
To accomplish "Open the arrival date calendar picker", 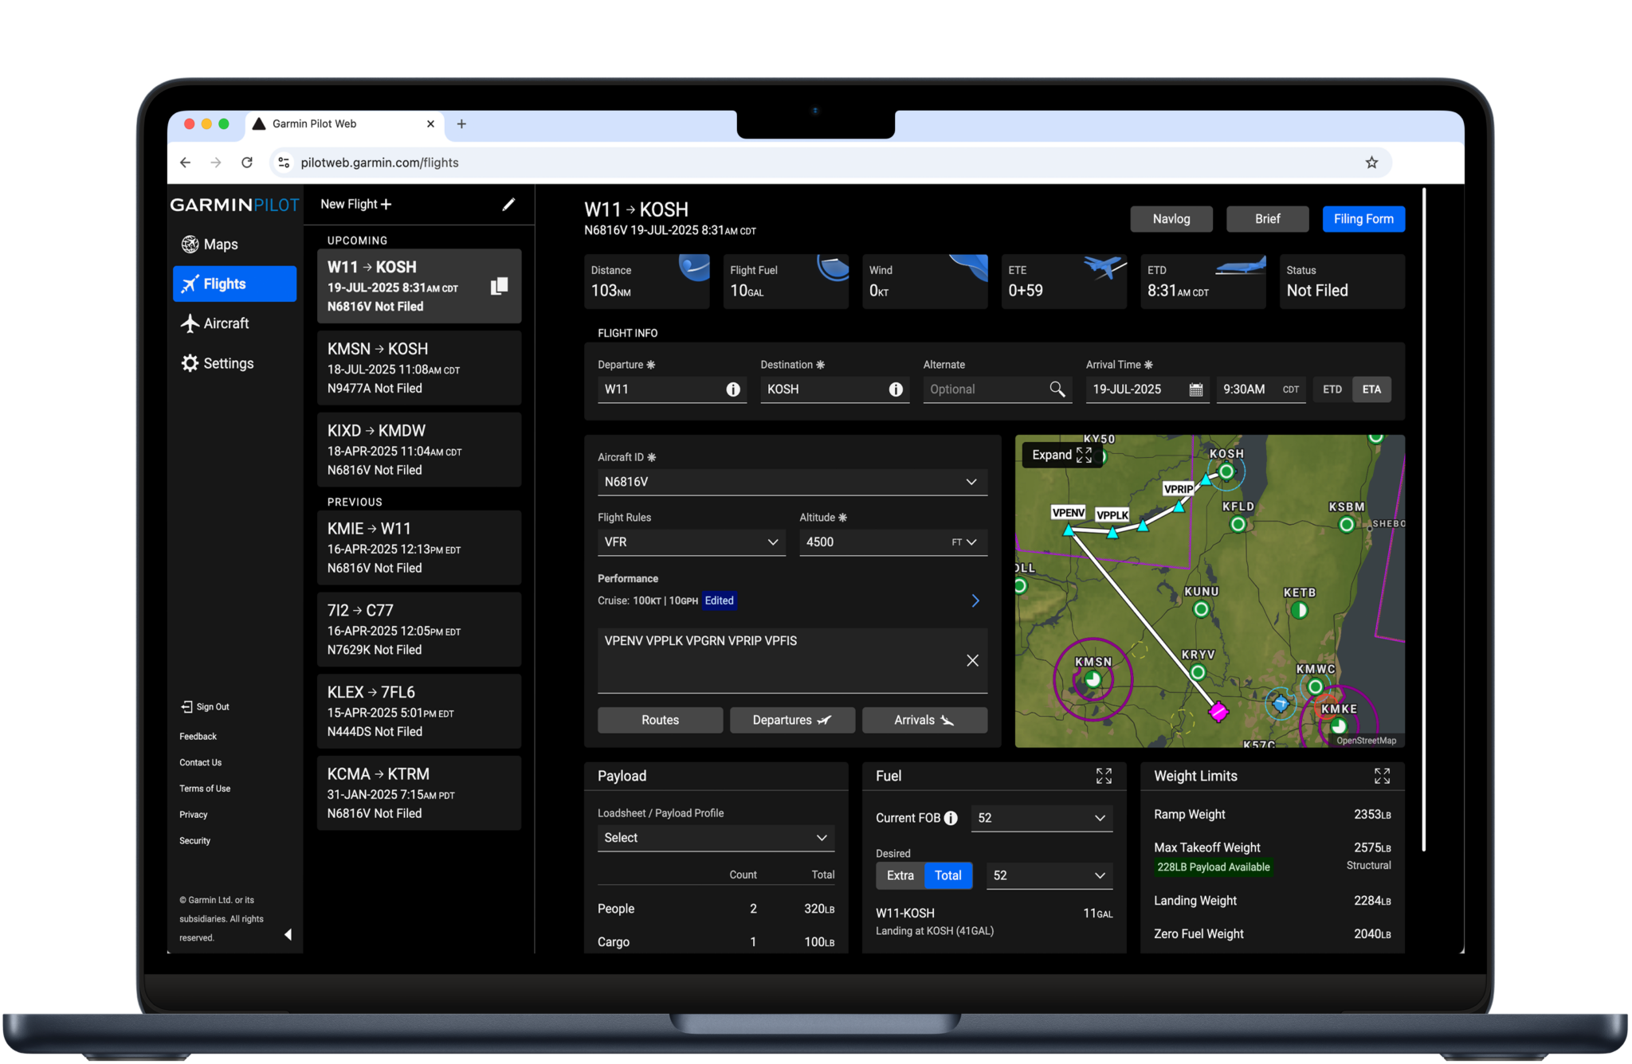I will 1196,389.
